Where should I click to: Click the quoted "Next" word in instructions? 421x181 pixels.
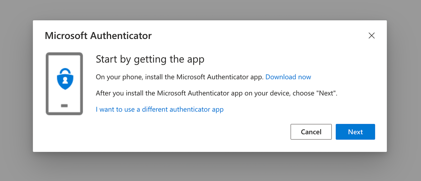point(327,93)
